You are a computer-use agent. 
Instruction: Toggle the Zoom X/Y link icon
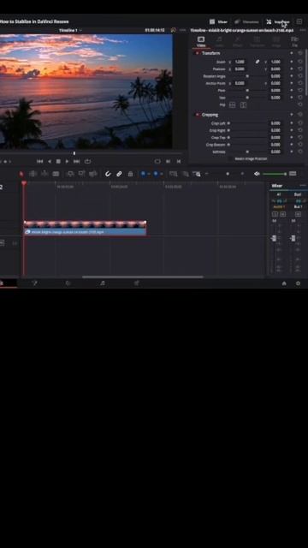click(x=257, y=62)
